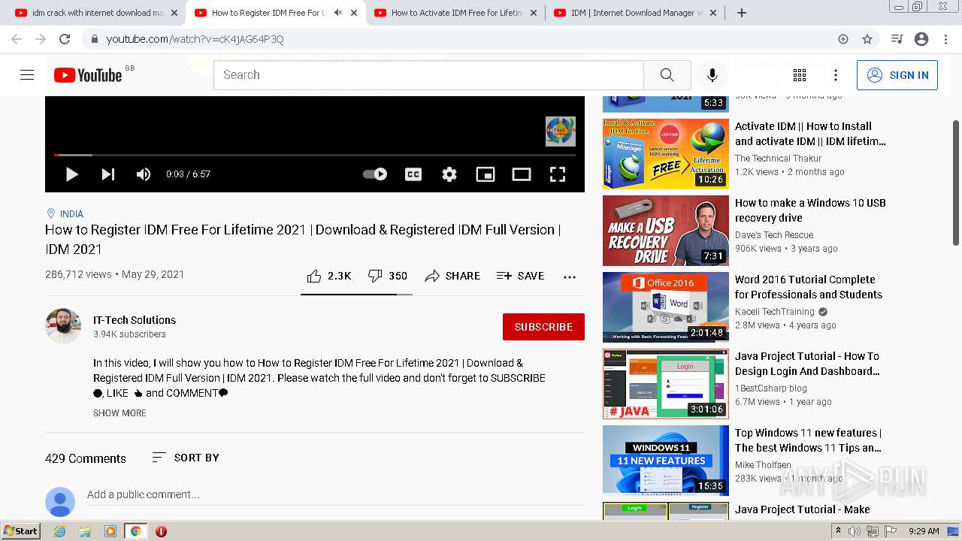Viewport: 962px width, 541px height.
Task: Go back in browser history
Action: coord(17,39)
